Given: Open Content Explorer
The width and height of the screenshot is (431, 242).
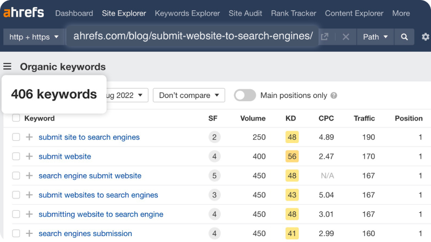Looking at the screenshot, I should point(354,13).
